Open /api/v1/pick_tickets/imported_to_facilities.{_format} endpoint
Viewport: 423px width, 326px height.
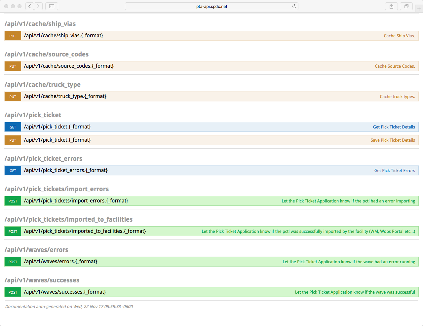tap(85, 231)
